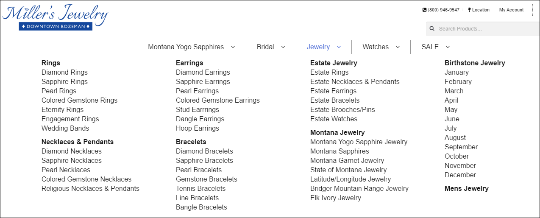Open the My Account link

511,10
